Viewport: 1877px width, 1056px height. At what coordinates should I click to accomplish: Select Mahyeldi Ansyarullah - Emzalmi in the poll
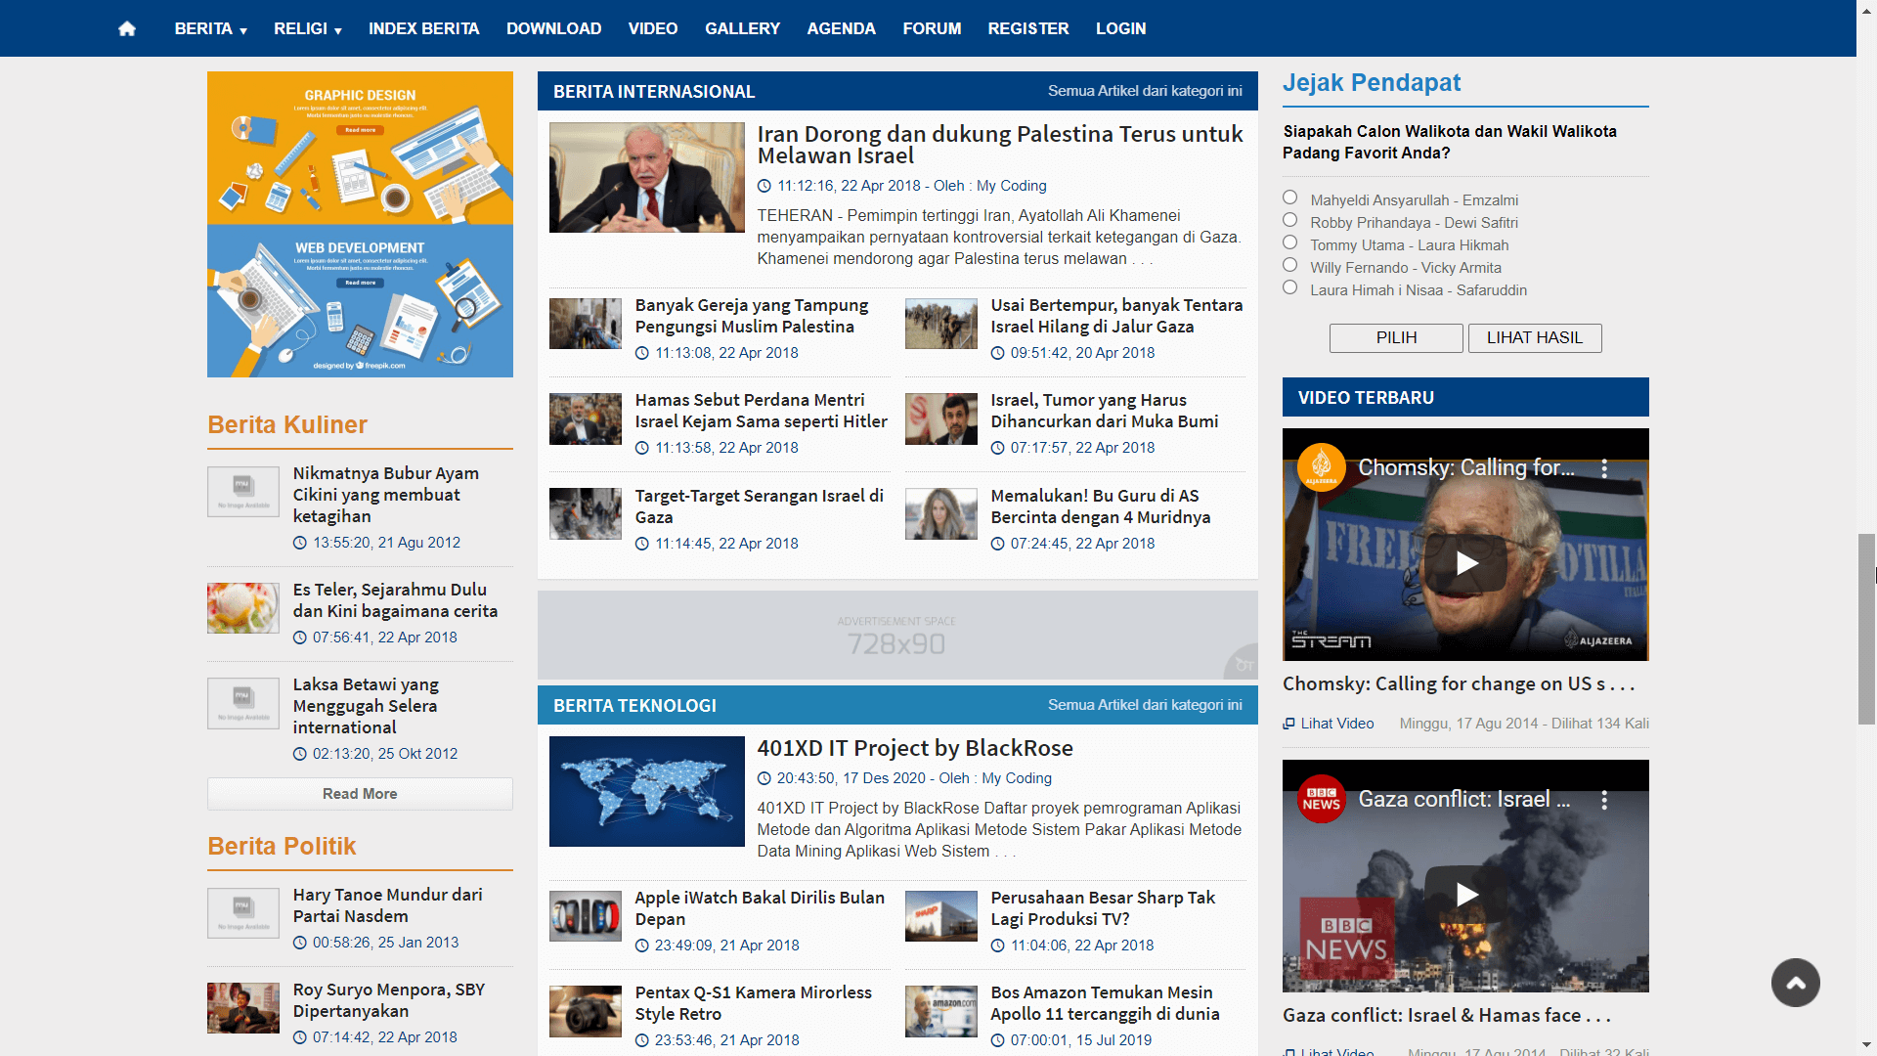(x=1288, y=198)
